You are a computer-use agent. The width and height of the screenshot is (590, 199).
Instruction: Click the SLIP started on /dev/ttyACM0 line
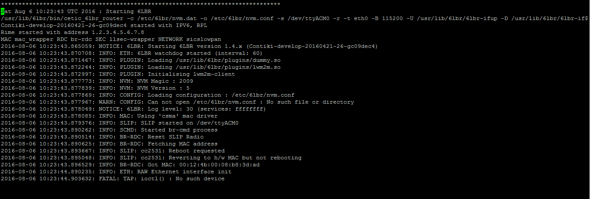pyautogui.click(x=120, y=123)
